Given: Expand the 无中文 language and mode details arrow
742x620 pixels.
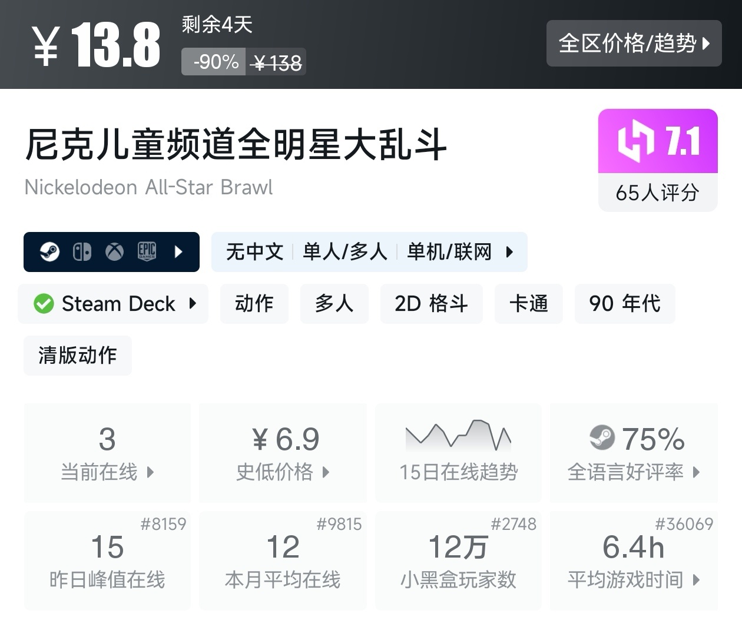Looking at the screenshot, I should coord(510,252).
